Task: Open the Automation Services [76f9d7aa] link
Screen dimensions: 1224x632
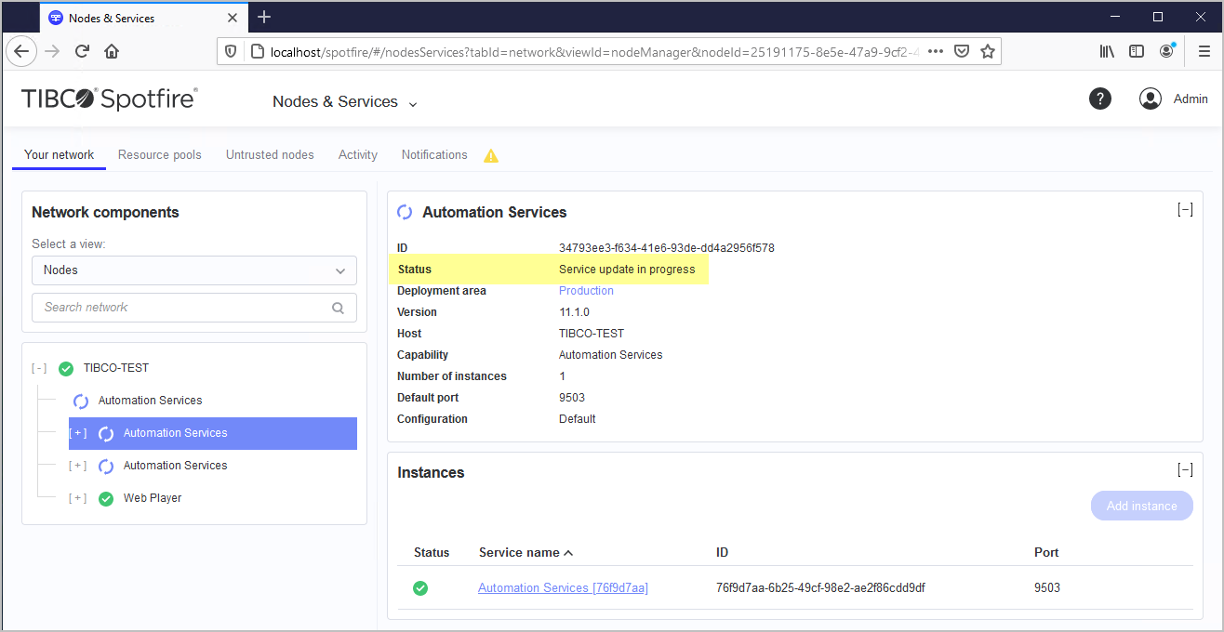Action: [563, 587]
